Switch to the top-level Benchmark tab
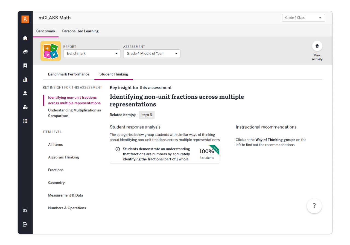Image resolution: width=350 pixels, height=245 pixels. point(46,31)
